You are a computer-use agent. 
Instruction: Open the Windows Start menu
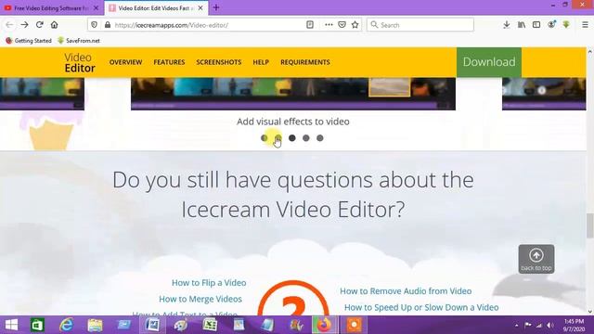coord(11,325)
